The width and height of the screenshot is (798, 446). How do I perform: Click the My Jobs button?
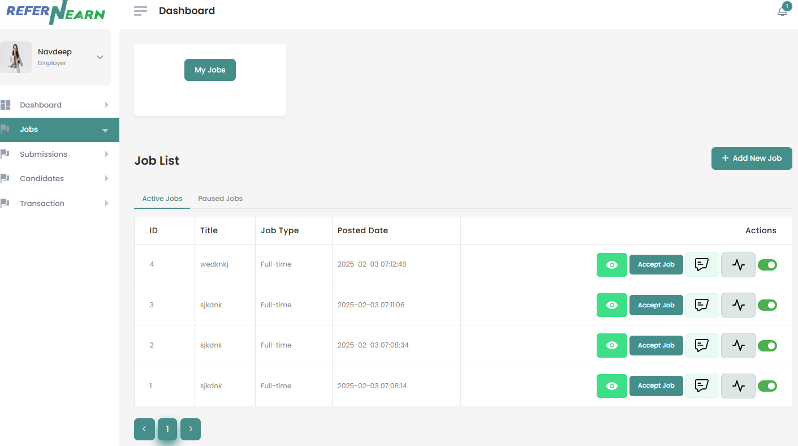[x=210, y=70]
